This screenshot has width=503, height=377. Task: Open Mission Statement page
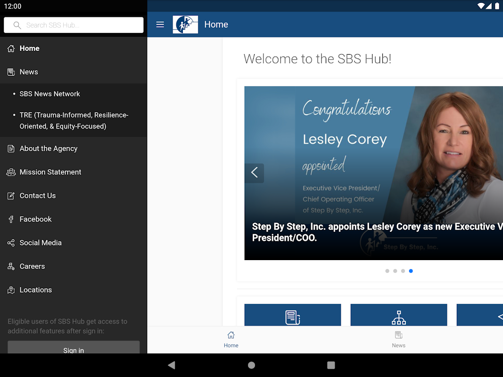click(x=74, y=172)
